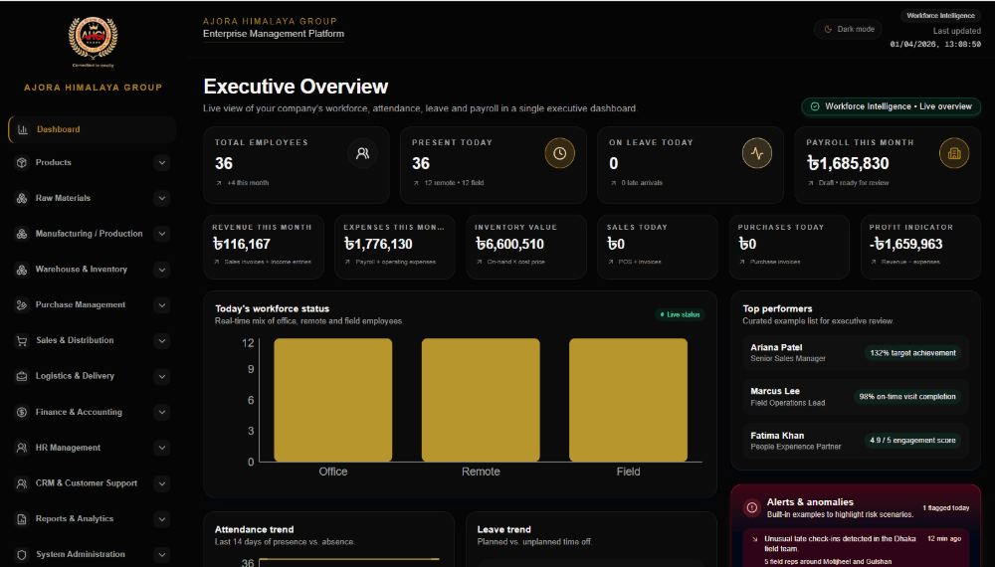Click the Marcus Lee performer name
Viewport: 995px width, 567px height.
775,391
